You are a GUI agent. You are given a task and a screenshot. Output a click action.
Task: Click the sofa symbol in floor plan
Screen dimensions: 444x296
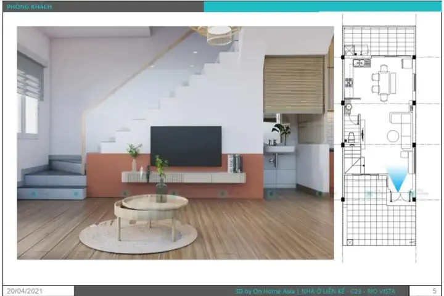(402, 130)
